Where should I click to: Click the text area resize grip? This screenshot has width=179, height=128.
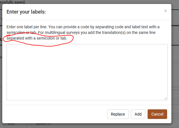click(165, 98)
